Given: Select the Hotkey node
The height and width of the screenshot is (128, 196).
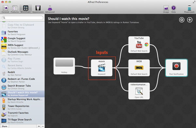Looking at the screenshot, I should (x=64, y=66).
